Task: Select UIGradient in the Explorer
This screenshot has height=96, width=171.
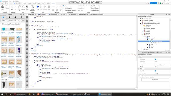Action: [148, 27]
